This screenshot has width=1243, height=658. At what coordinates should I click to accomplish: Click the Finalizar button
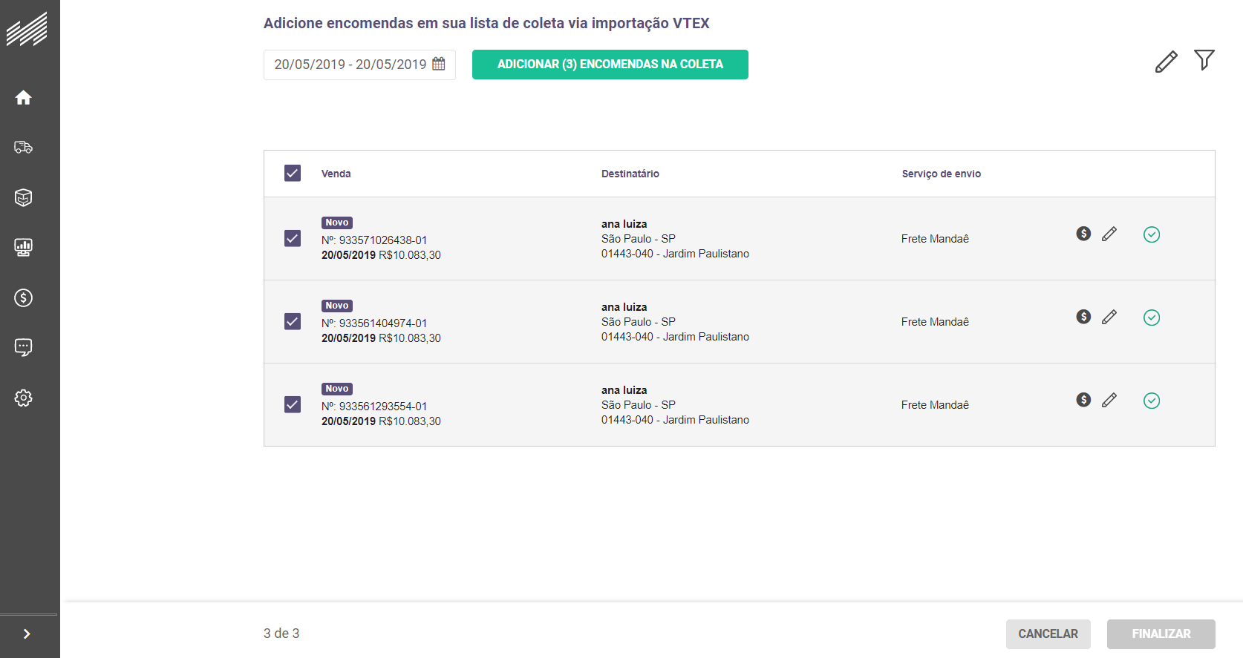click(x=1161, y=634)
